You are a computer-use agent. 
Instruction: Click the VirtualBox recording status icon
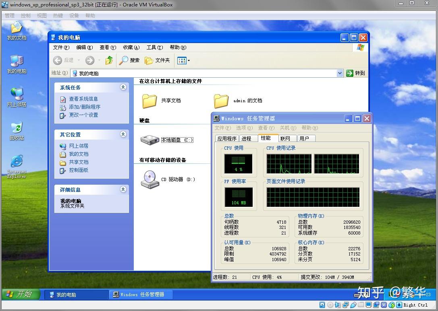click(376, 305)
